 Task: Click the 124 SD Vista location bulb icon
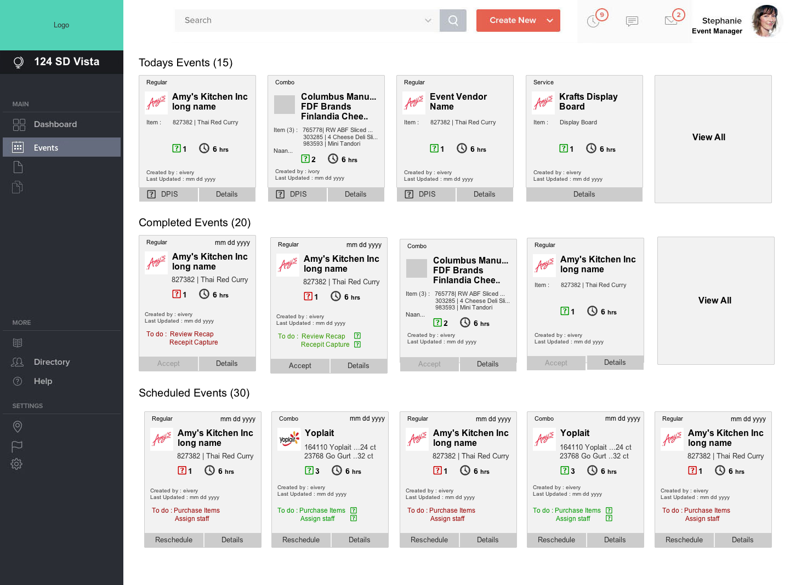(x=18, y=62)
